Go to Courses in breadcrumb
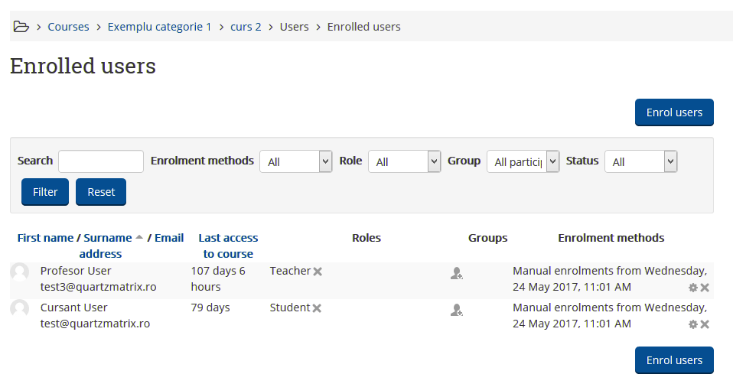The image size is (733, 384). 68,27
